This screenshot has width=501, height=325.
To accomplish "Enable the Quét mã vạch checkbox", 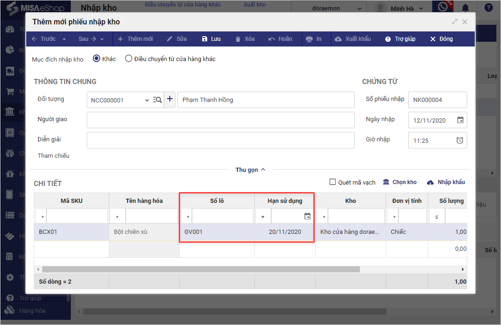I will click(x=333, y=182).
